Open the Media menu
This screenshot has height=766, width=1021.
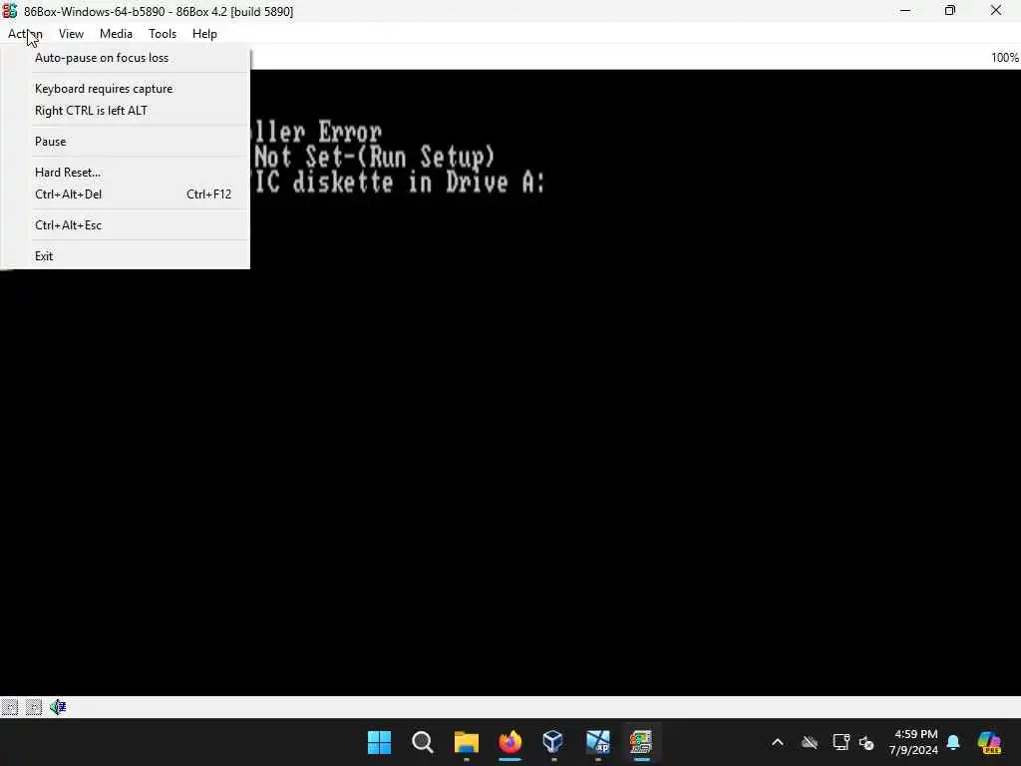tap(116, 34)
